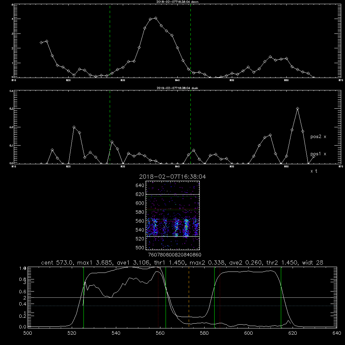The width and height of the screenshot is (345, 345).
Task: Click the spectrogram y-axis label '640'
Action: [140, 186]
